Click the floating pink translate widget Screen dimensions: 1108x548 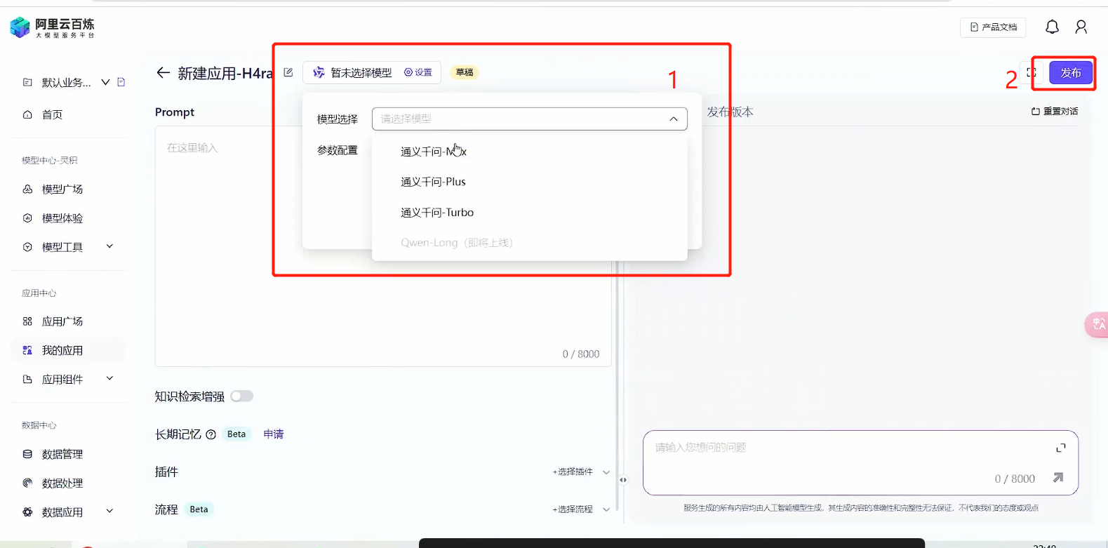pos(1097,324)
